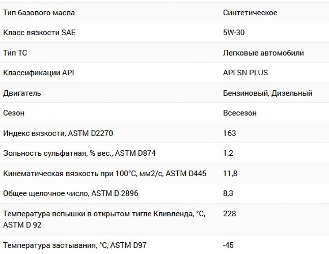
Task: Click 'Зольность сульфатная' row label
Action: pos(79,153)
